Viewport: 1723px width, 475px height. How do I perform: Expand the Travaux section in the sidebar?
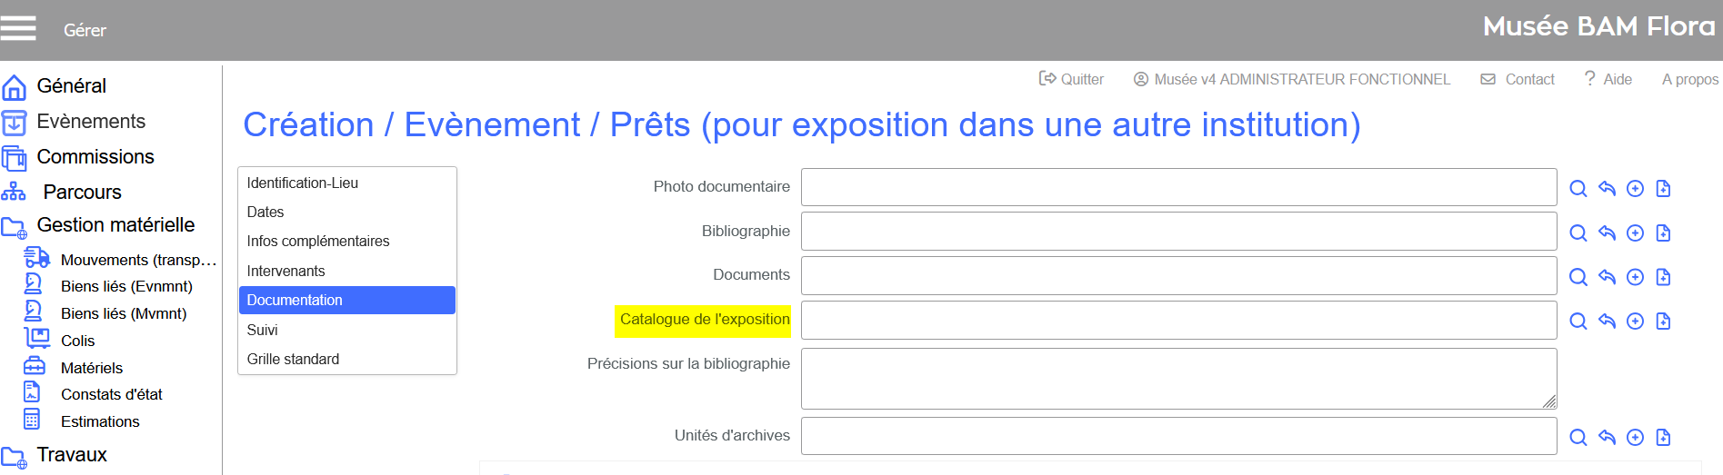tap(71, 455)
